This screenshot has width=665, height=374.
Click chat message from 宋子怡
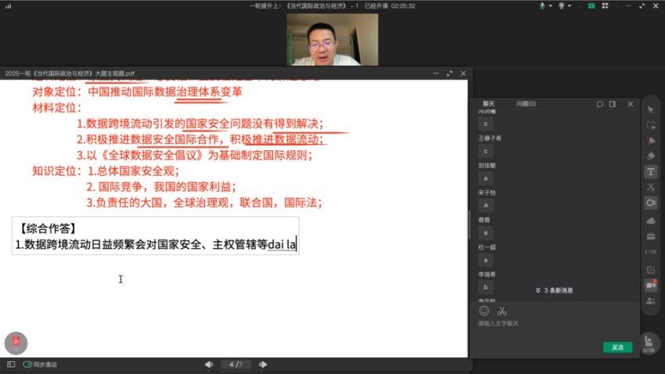point(486,206)
